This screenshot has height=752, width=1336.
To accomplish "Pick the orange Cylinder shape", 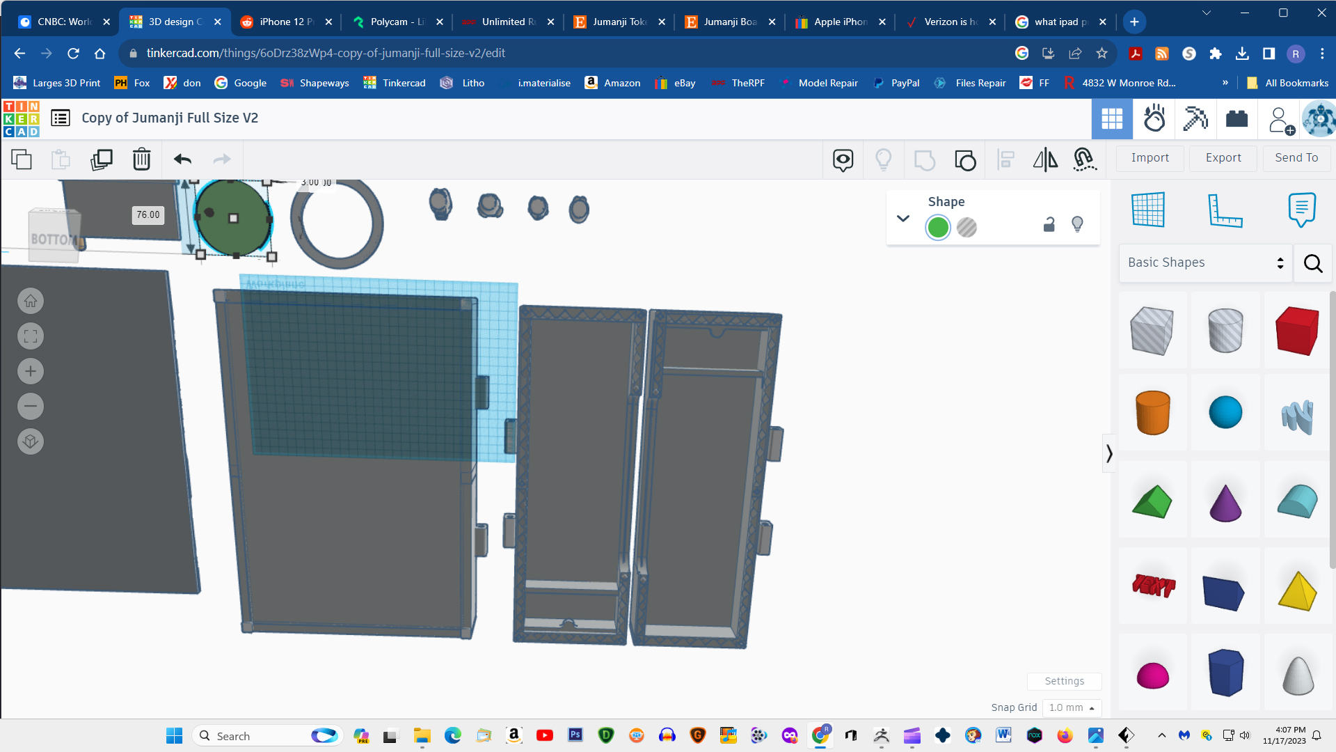I will point(1153,413).
